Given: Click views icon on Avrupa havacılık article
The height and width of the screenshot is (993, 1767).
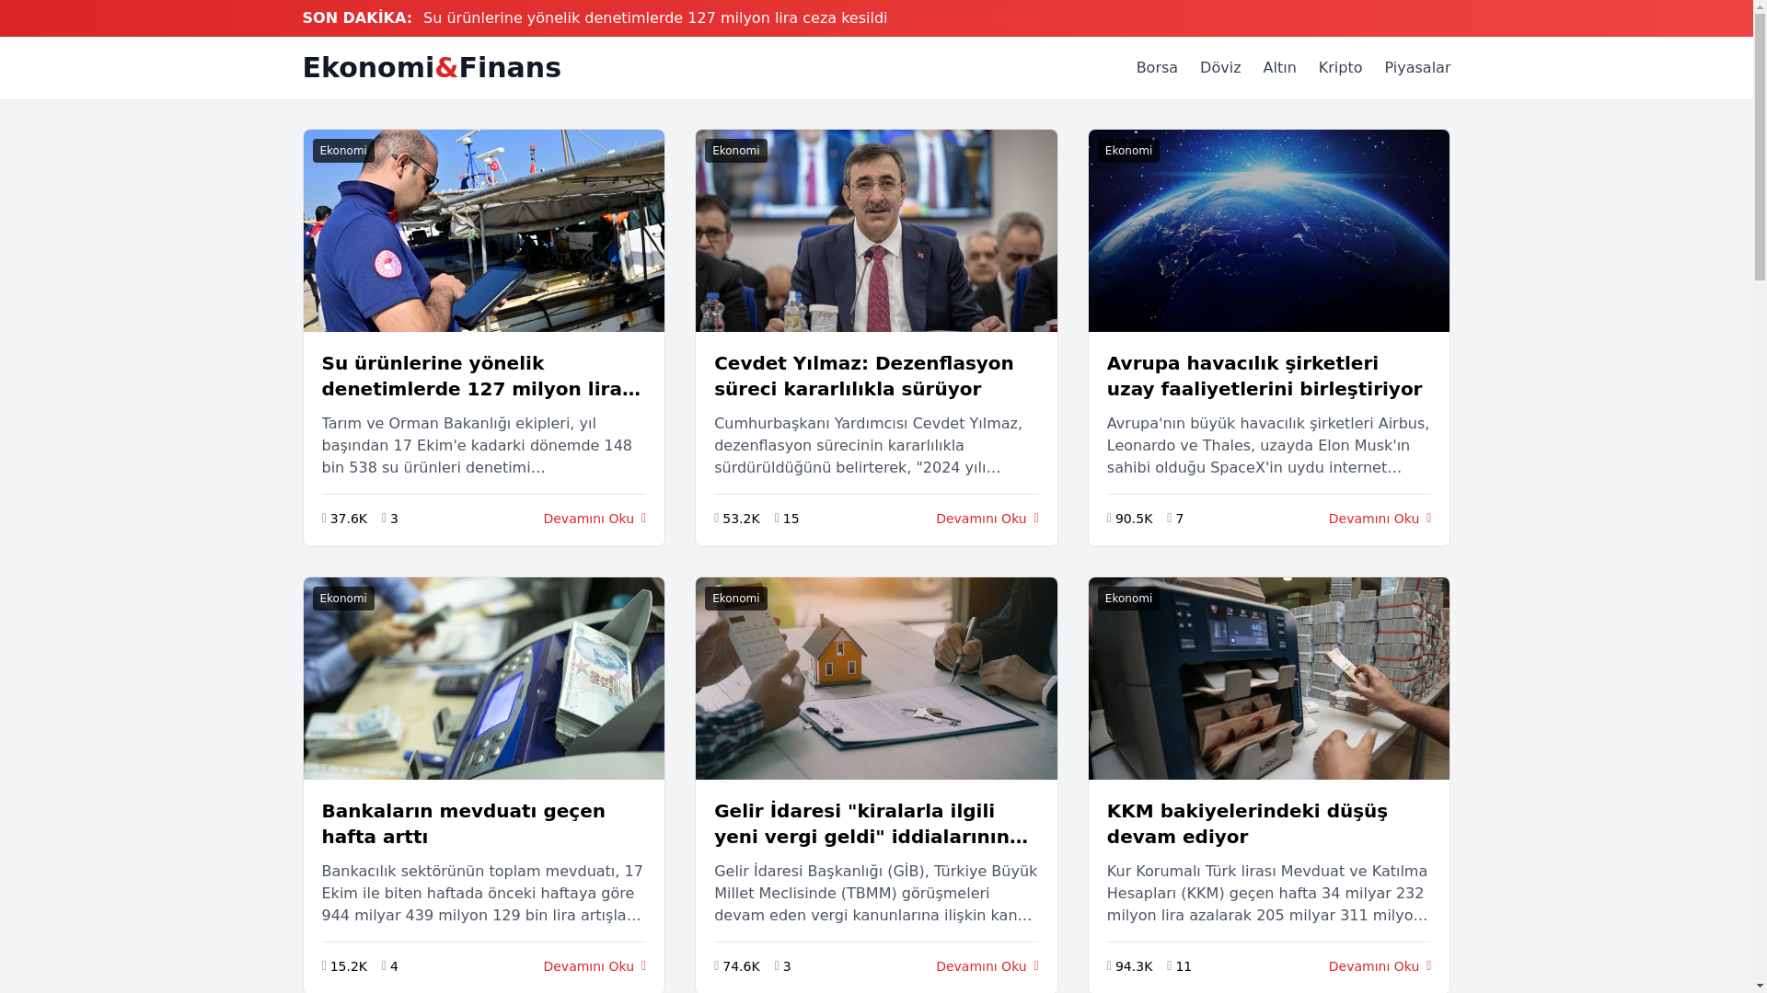Looking at the screenshot, I should point(1109,519).
